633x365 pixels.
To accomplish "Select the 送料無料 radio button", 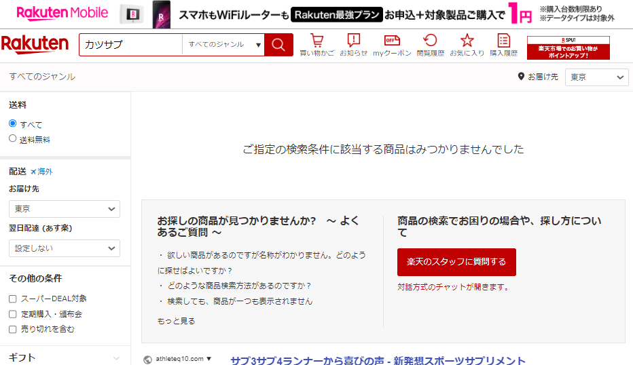I will tap(12, 138).
